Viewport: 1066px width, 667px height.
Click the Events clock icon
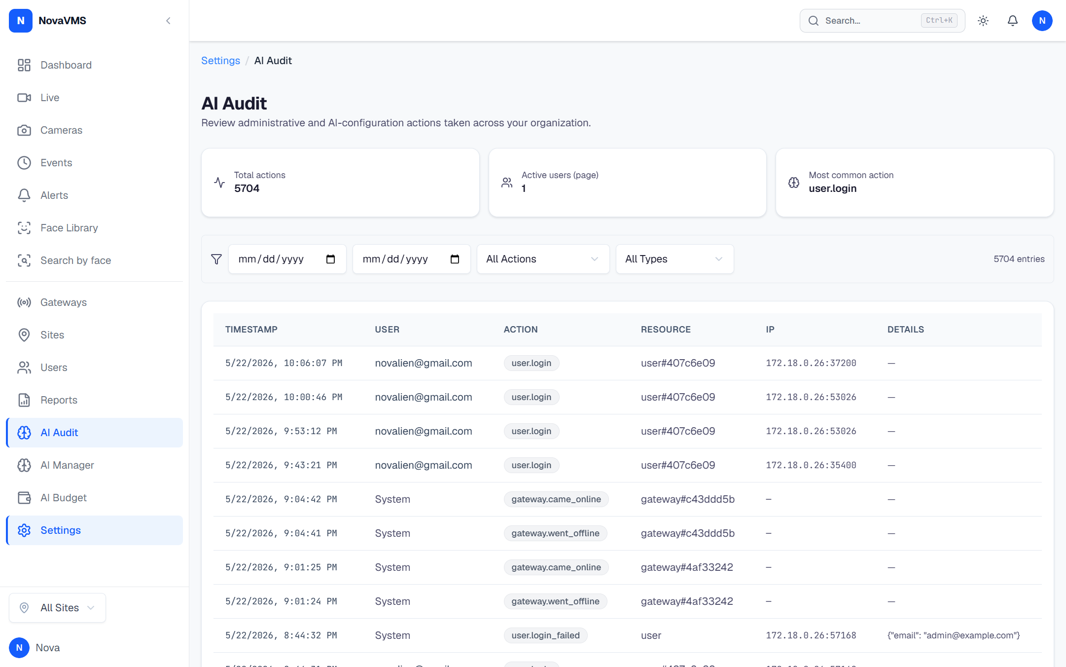click(24, 163)
